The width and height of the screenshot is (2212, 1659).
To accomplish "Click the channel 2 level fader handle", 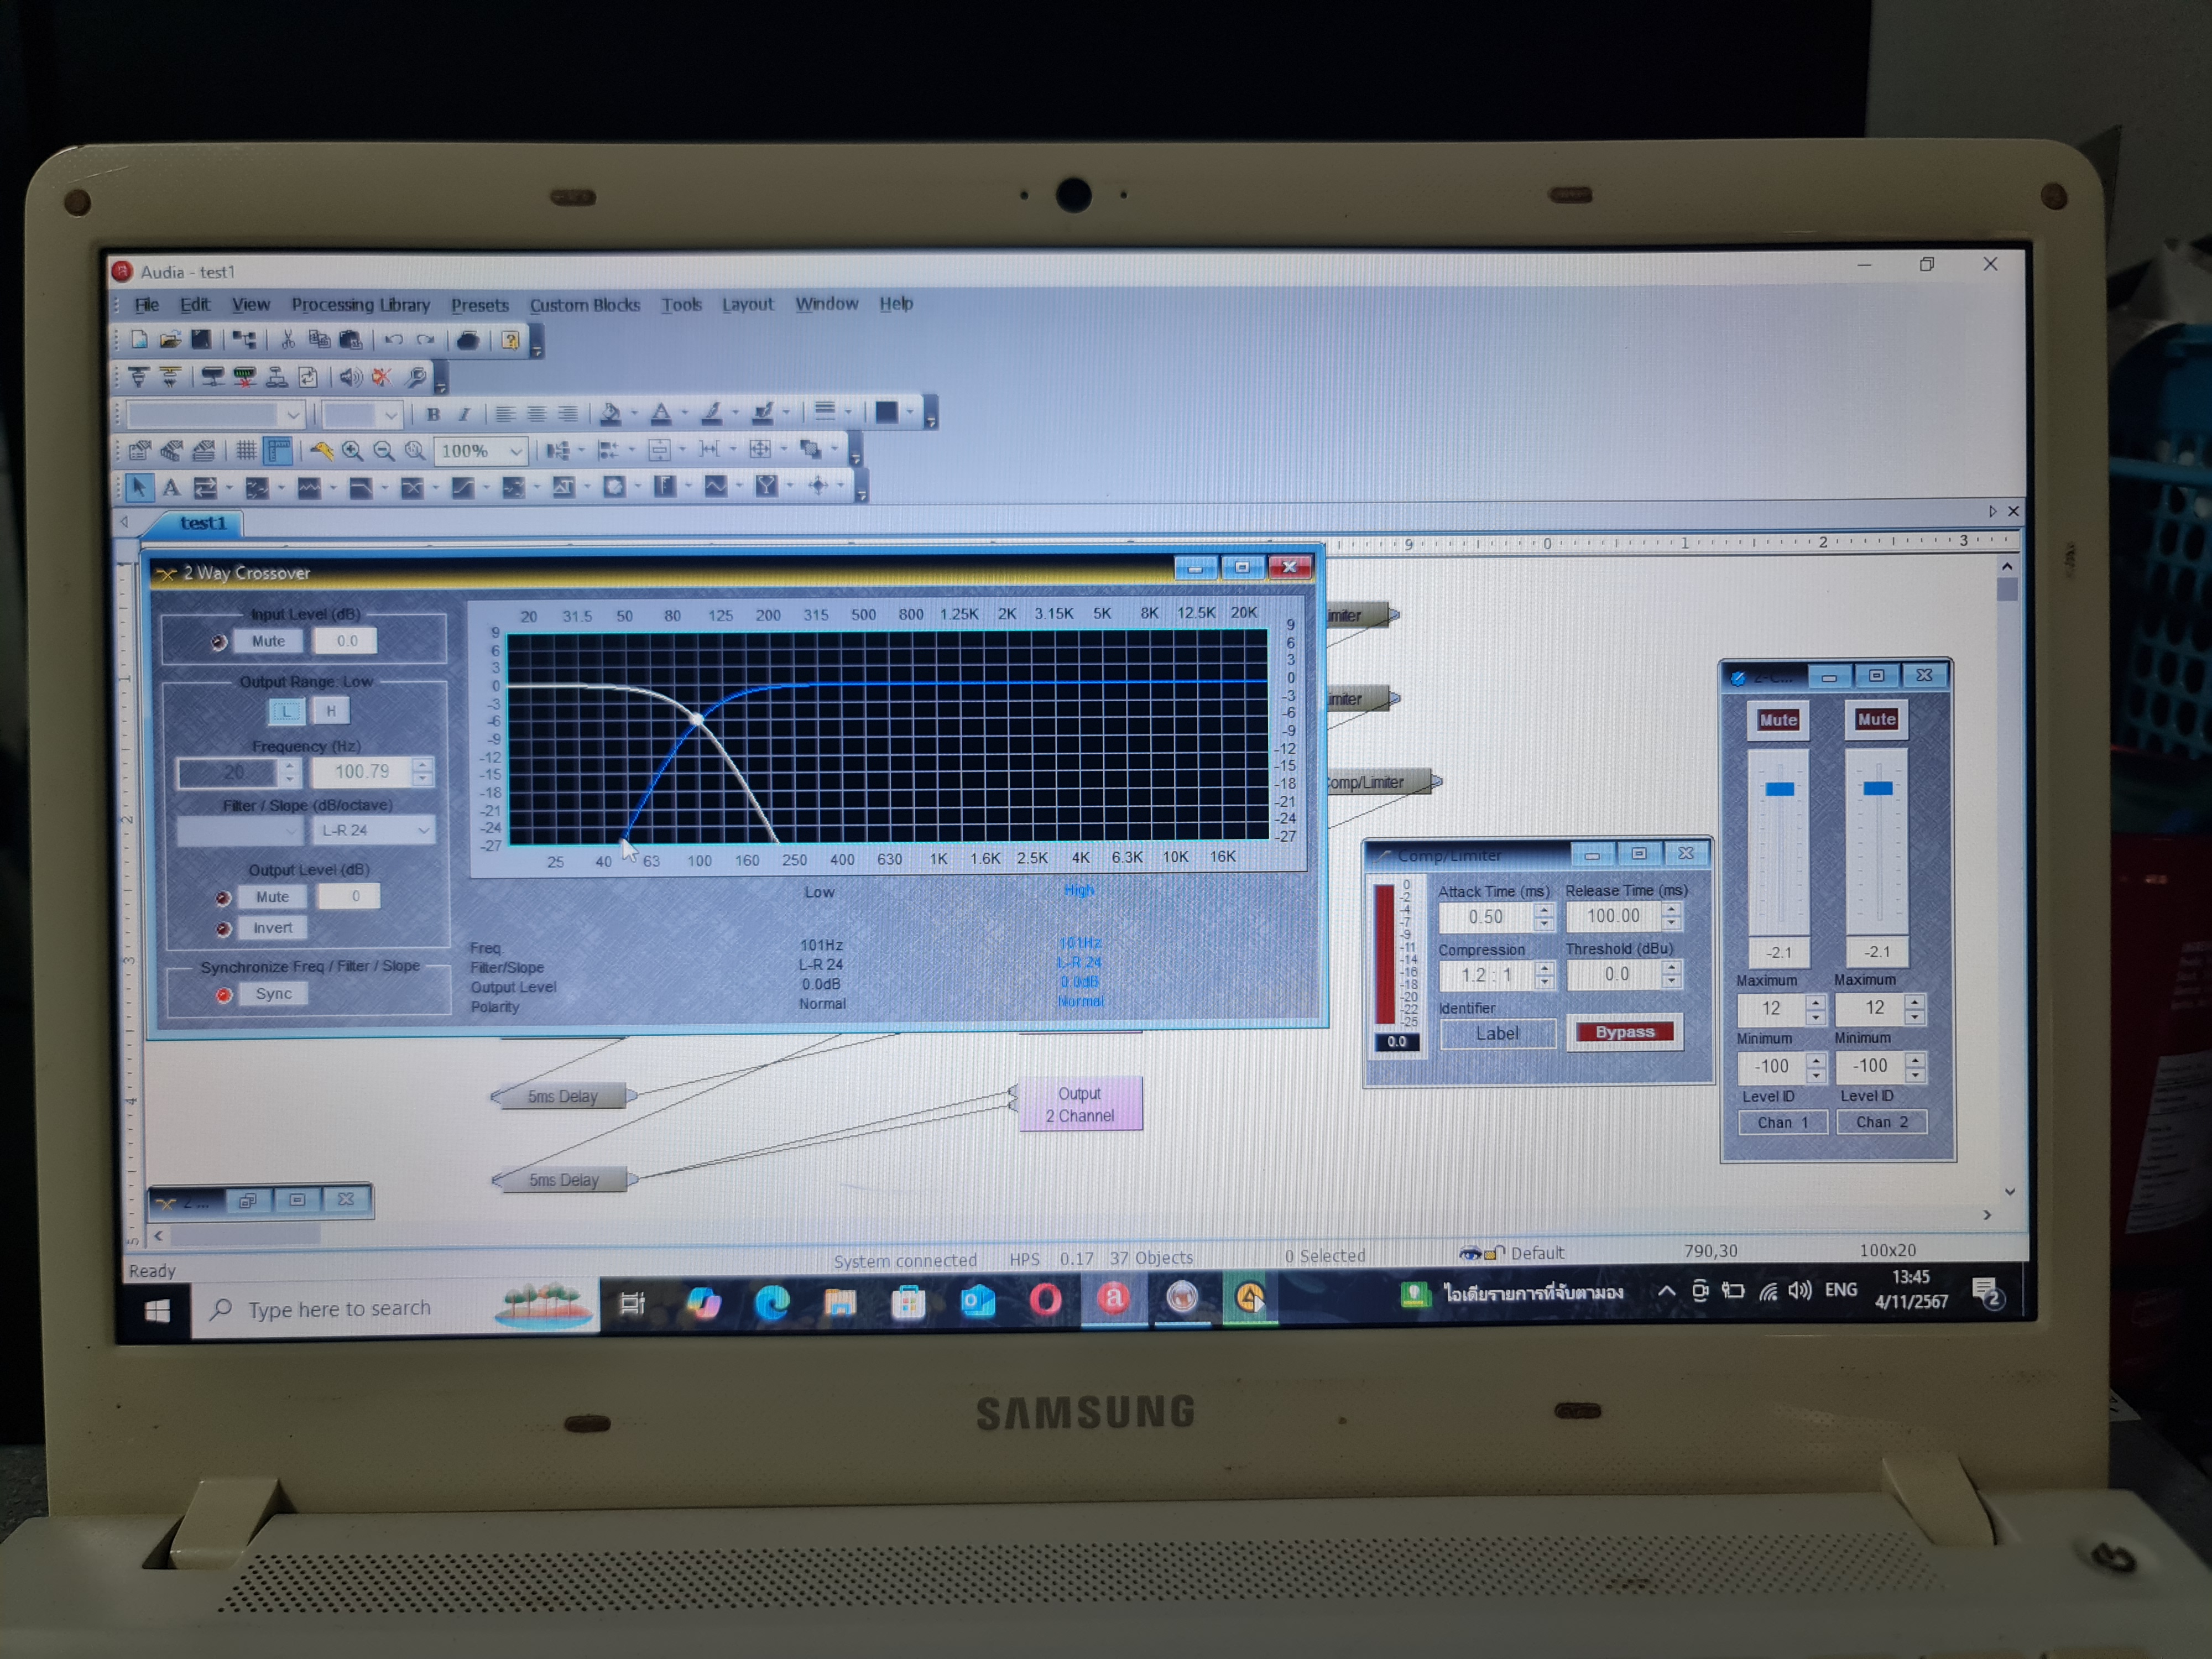I will coord(1877,788).
